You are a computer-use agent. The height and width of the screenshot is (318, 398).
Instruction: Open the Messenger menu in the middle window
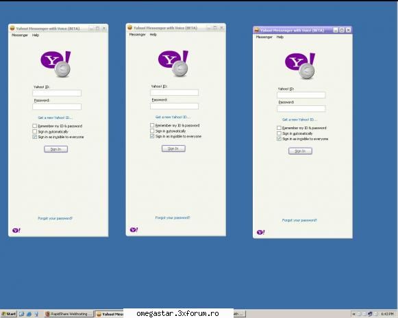pos(137,34)
